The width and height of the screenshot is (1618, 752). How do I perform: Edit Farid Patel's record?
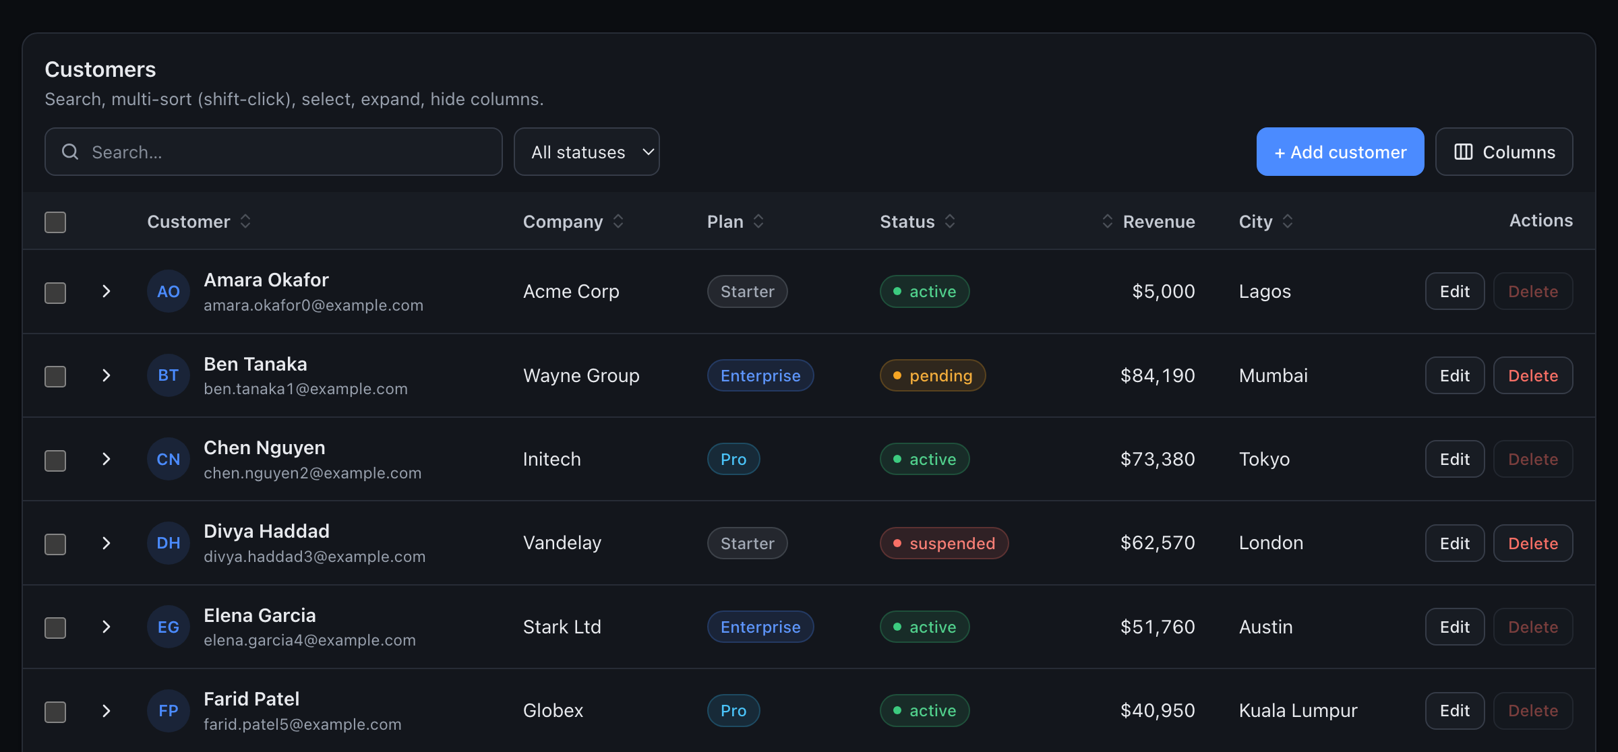[x=1455, y=711]
